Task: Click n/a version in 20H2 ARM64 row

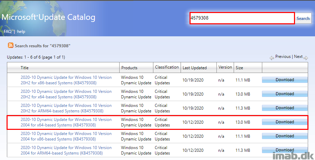Action: (221, 108)
